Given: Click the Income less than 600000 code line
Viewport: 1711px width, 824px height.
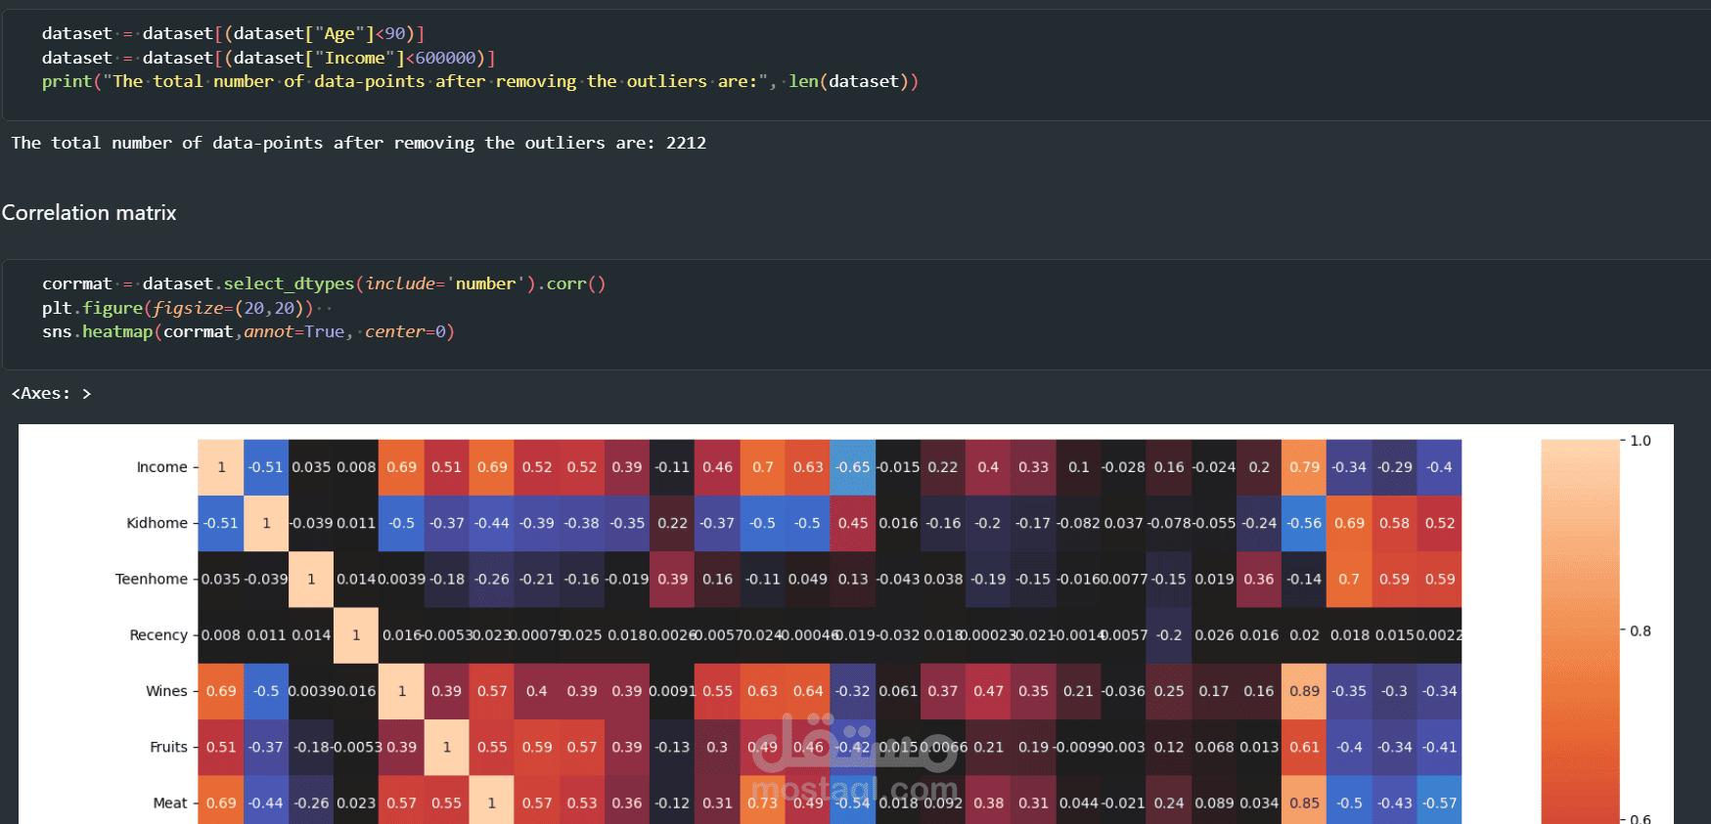Looking at the screenshot, I should pyautogui.click(x=268, y=58).
